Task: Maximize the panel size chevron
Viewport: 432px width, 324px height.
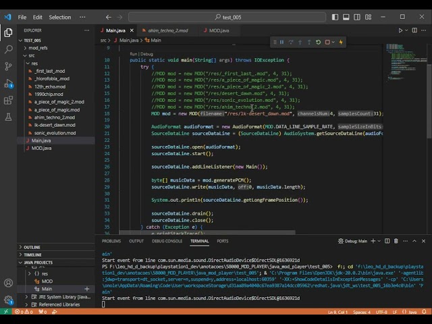Action: [x=414, y=241]
